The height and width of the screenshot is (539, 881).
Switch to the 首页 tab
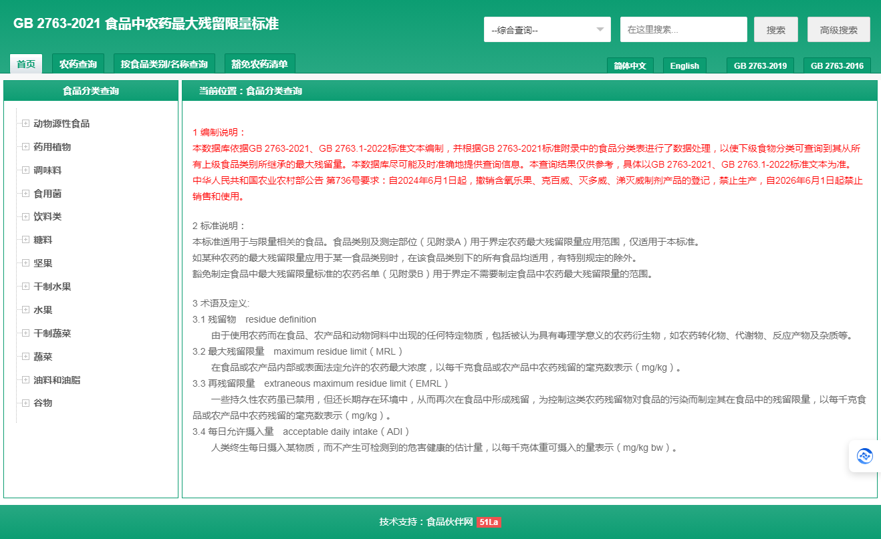point(26,64)
